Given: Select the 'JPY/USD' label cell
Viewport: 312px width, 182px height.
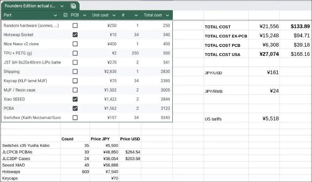Looking at the screenshot, I should (x=213, y=73).
